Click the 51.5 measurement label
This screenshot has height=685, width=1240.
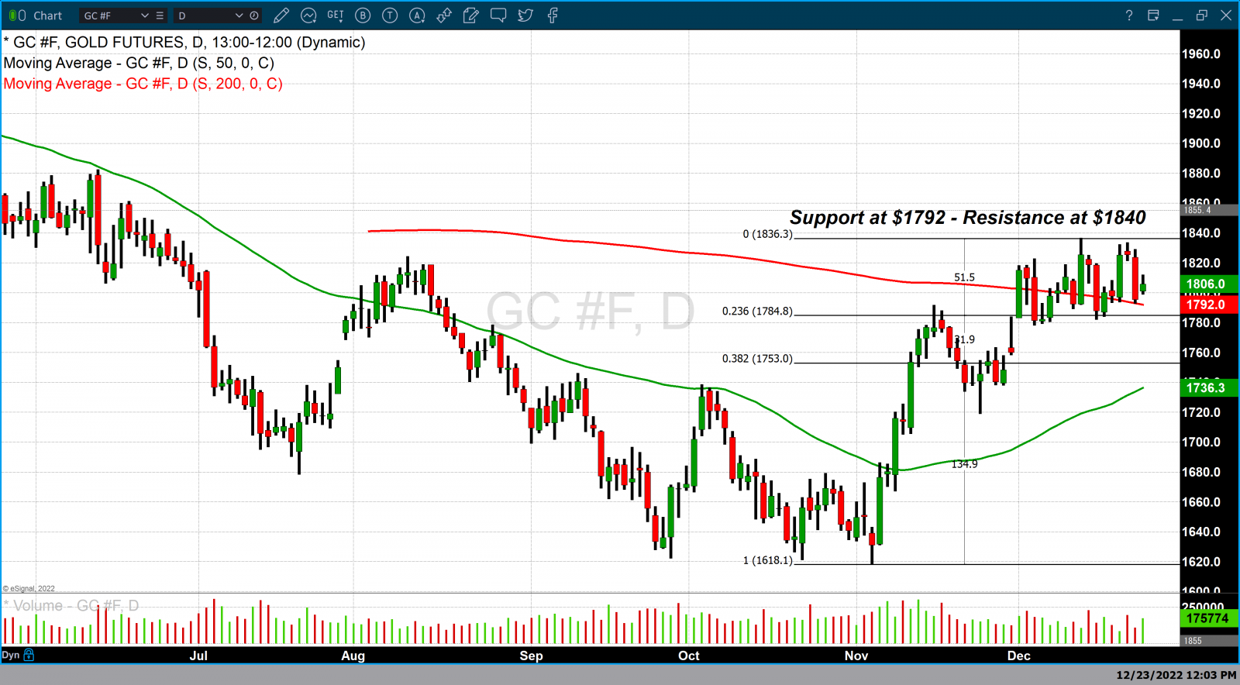click(964, 277)
